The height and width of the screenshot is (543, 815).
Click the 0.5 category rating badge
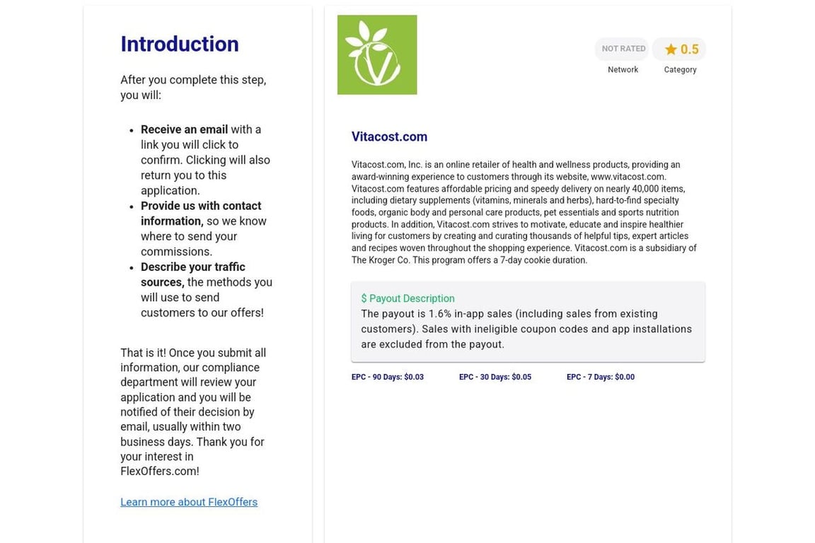pos(679,49)
